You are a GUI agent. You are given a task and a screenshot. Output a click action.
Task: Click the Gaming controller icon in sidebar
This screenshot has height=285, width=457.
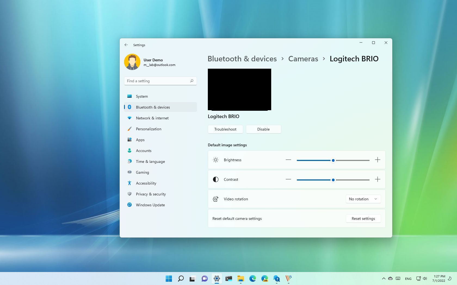(x=130, y=172)
